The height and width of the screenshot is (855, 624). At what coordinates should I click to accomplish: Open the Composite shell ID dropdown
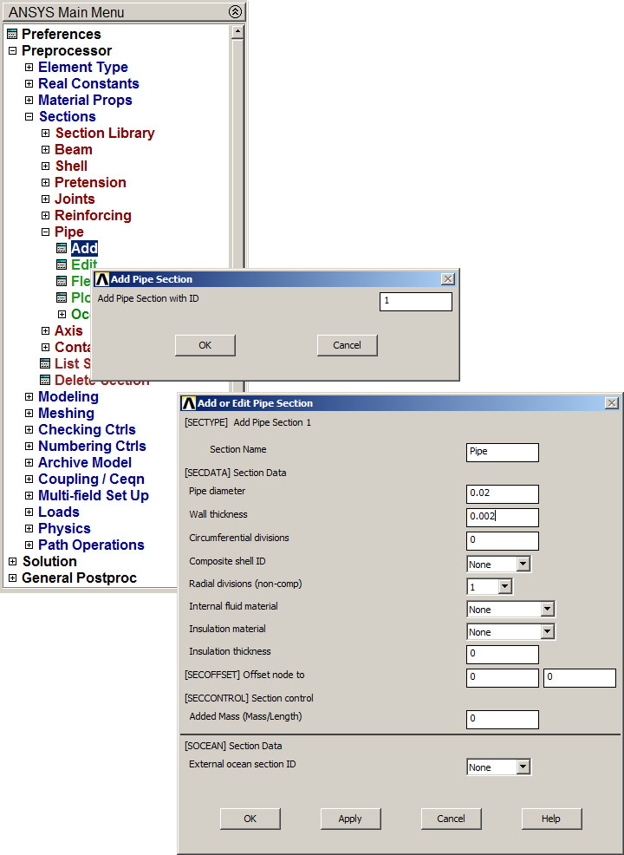pyautogui.click(x=523, y=564)
